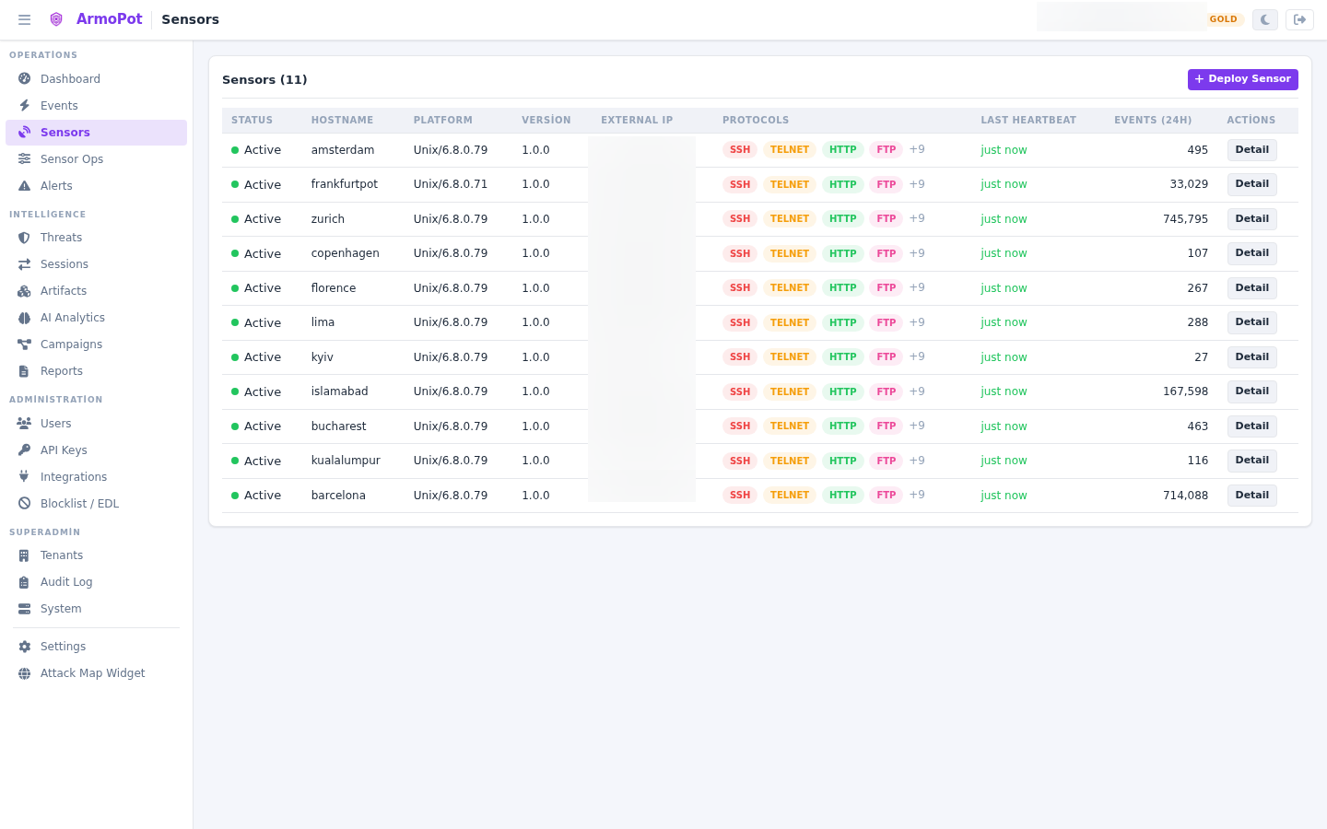The width and height of the screenshot is (1327, 829).
Task: Click the GOLD plan badge
Action: point(1224,19)
